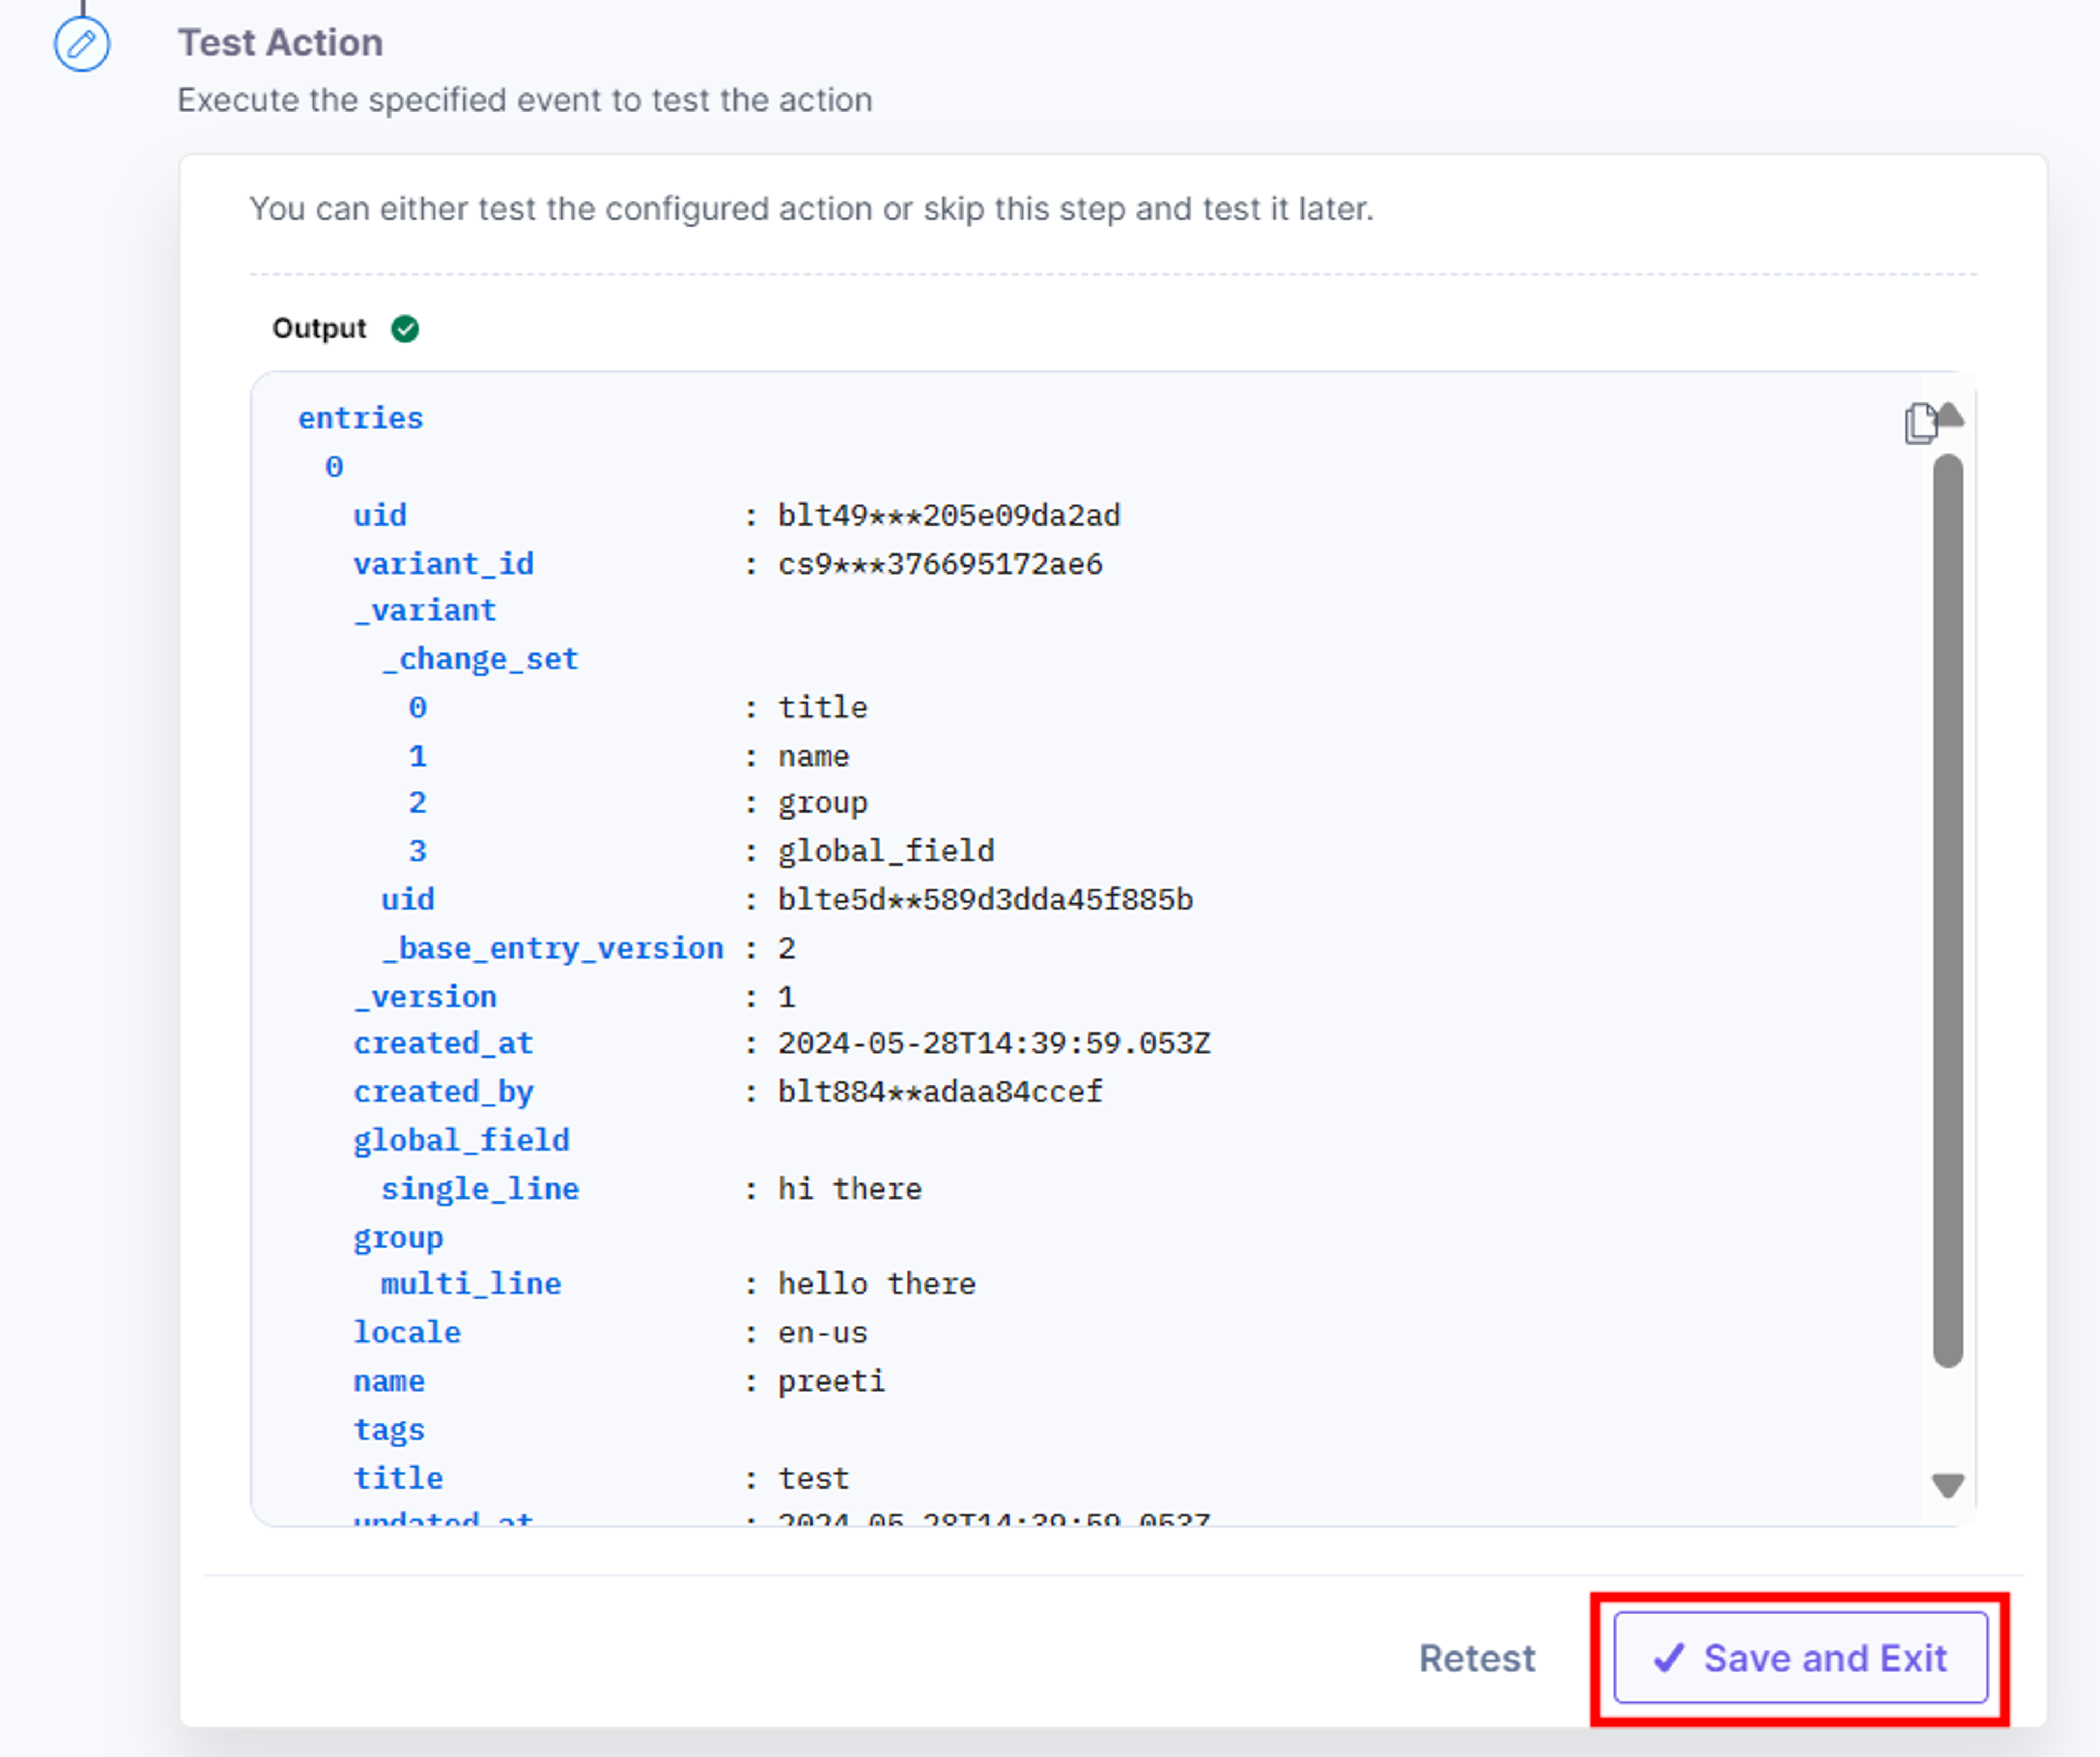This screenshot has height=1757, width=2100.
Task: Click the Output label
Action: (x=320, y=329)
